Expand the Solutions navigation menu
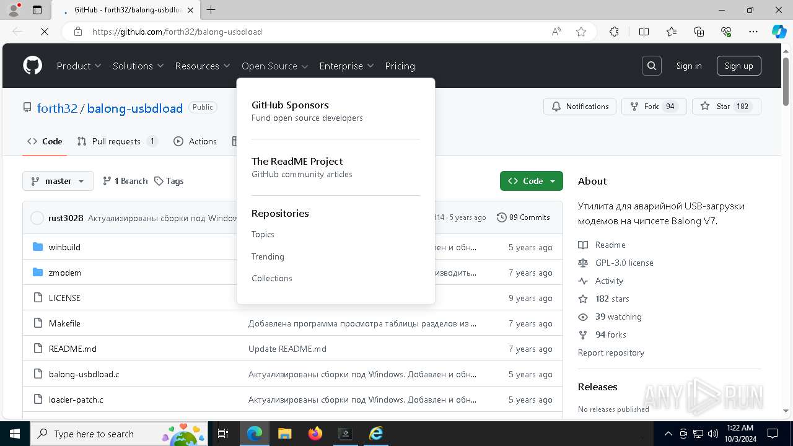This screenshot has width=793, height=446. tap(138, 66)
